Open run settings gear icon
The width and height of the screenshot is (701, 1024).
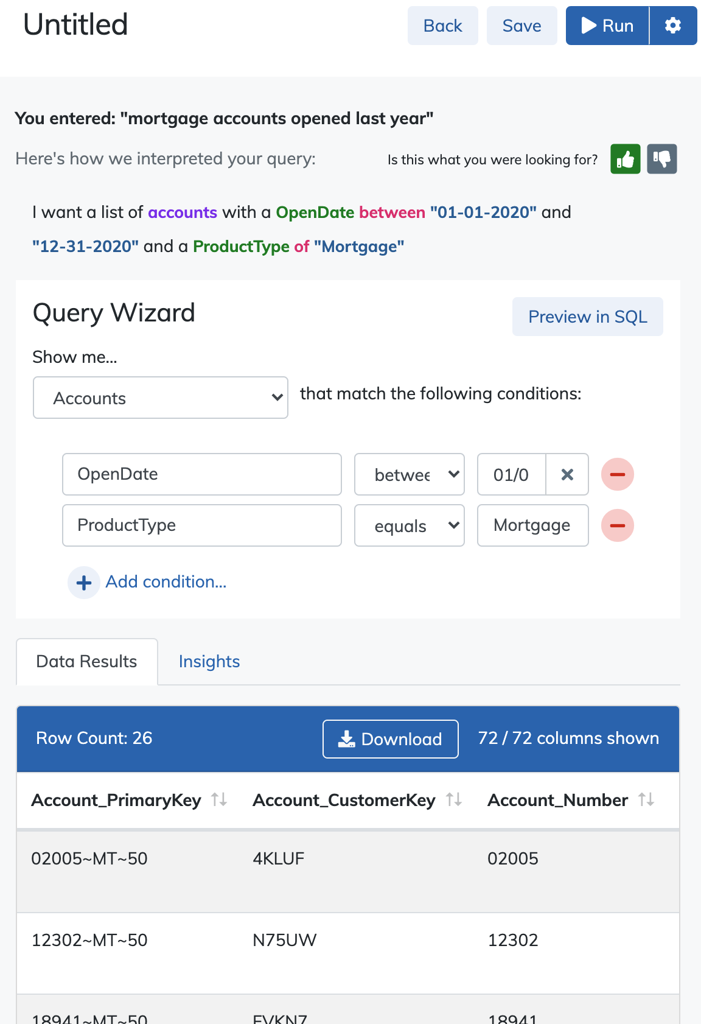point(673,26)
